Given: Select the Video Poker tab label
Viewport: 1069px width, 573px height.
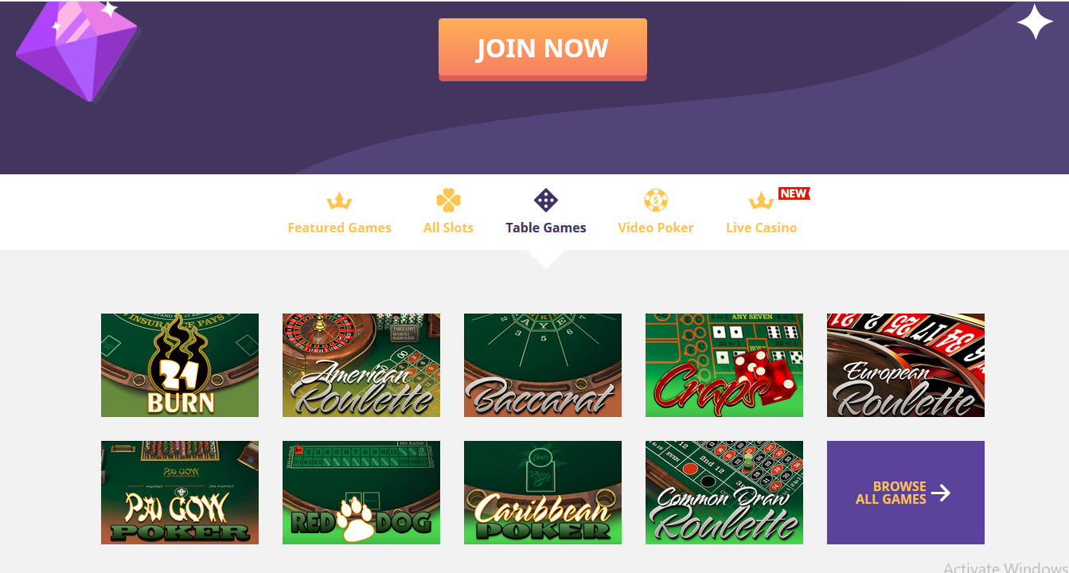Looking at the screenshot, I should (656, 228).
